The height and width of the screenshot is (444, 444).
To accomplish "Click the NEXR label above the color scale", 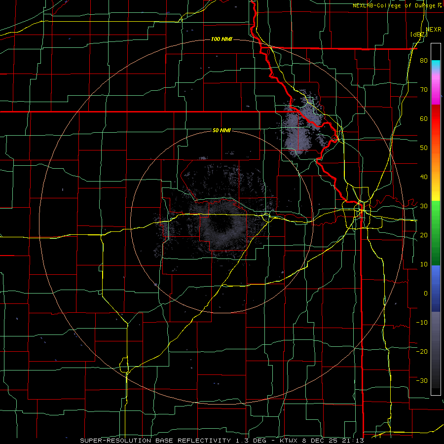I will (434, 30).
